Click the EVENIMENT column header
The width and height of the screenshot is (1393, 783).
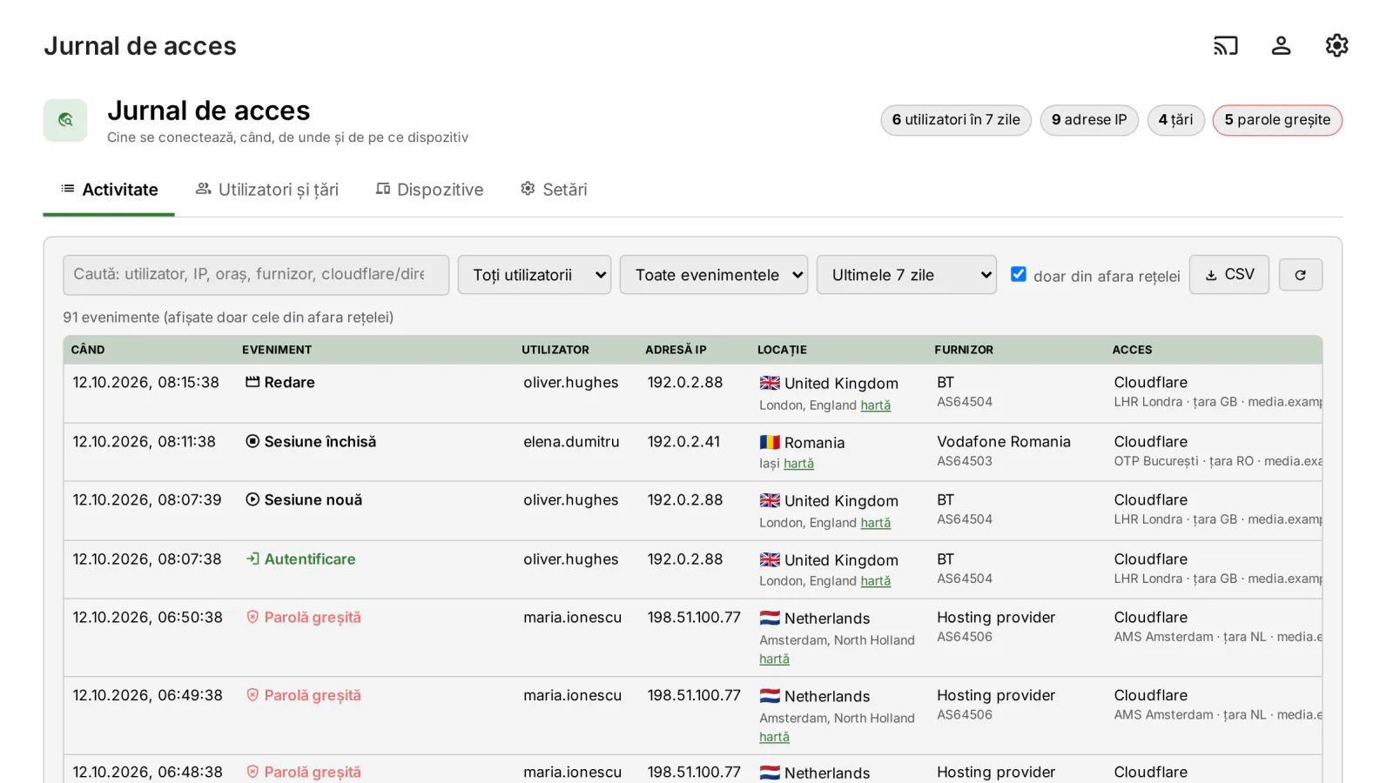[x=277, y=350]
